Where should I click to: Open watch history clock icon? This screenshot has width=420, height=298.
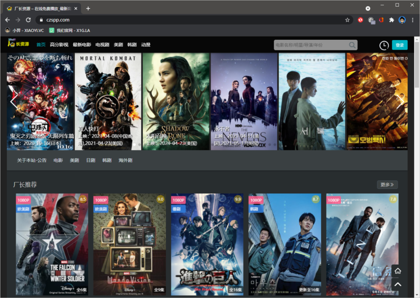384,45
